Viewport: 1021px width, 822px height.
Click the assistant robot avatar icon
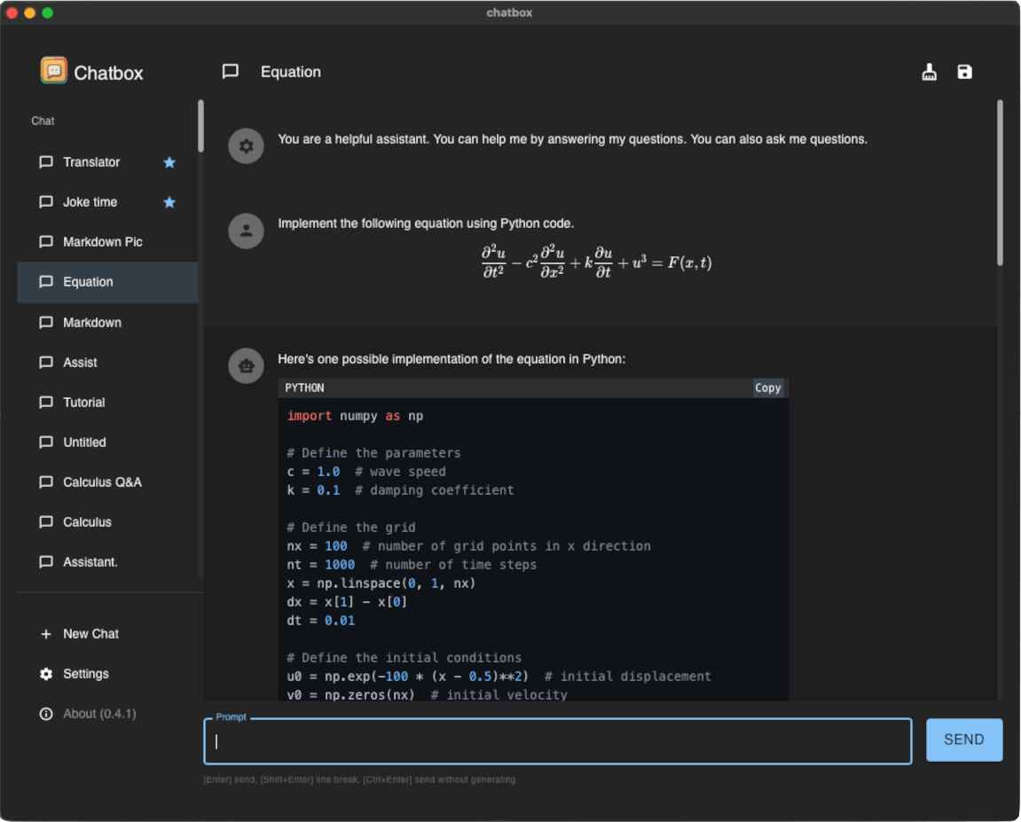click(246, 366)
